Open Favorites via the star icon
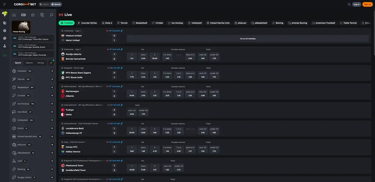The image size is (375, 182). [x=33, y=15]
